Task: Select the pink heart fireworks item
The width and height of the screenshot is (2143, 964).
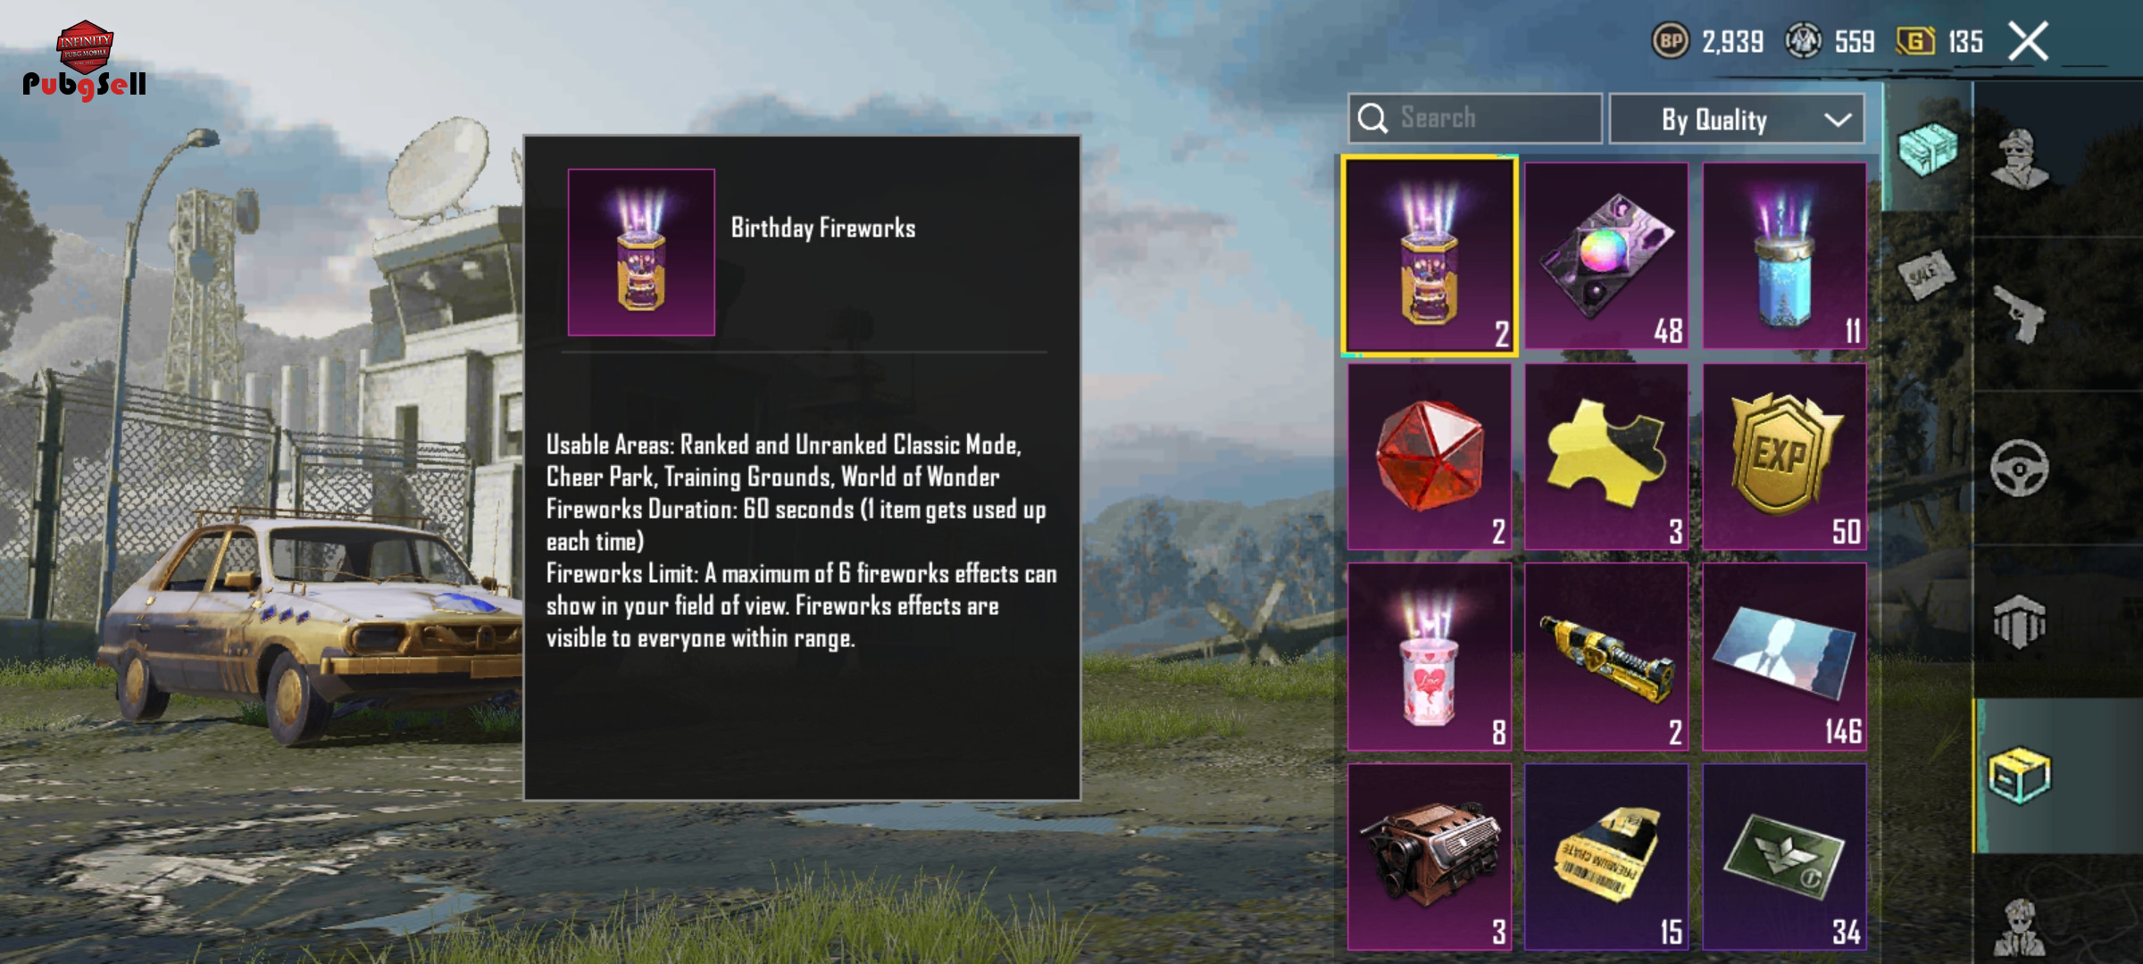Action: coord(1430,657)
